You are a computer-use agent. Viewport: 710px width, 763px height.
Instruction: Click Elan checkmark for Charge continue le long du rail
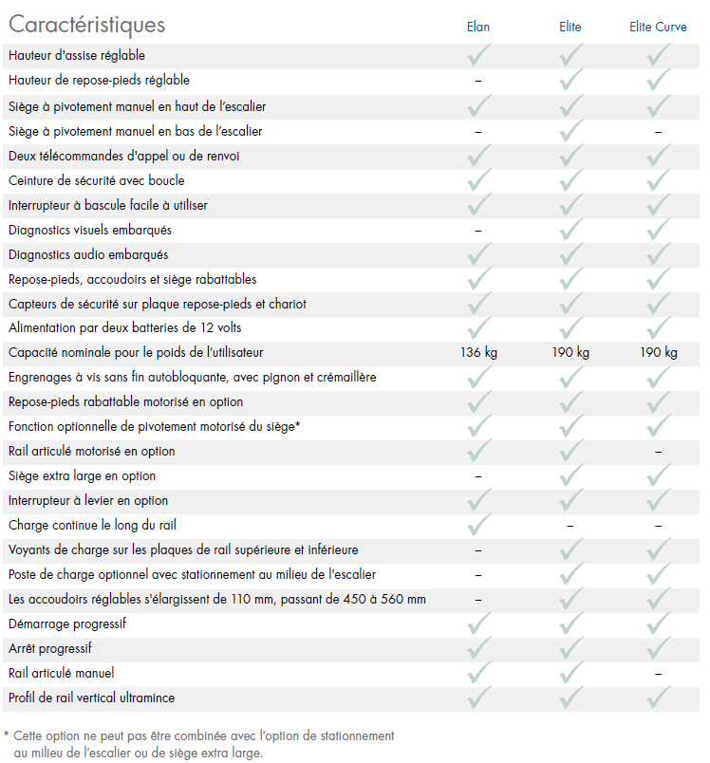tap(478, 525)
